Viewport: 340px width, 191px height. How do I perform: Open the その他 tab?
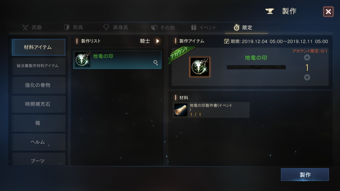pos(163,28)
